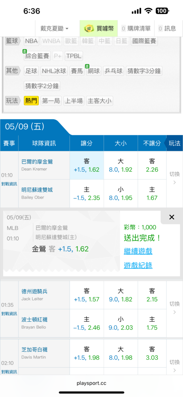Viewport: 183px width, 397px height.
Task: Select the 足球 category
Action: pos(31,71)
